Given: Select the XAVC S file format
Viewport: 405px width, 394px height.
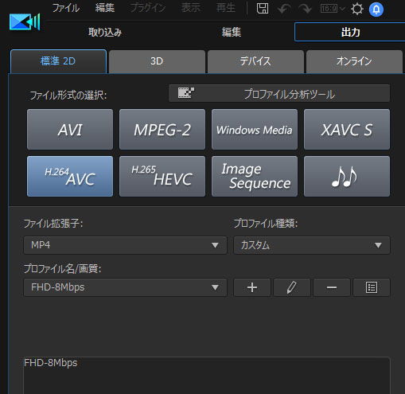Looking at the screenshot, I should pos(347,130).
